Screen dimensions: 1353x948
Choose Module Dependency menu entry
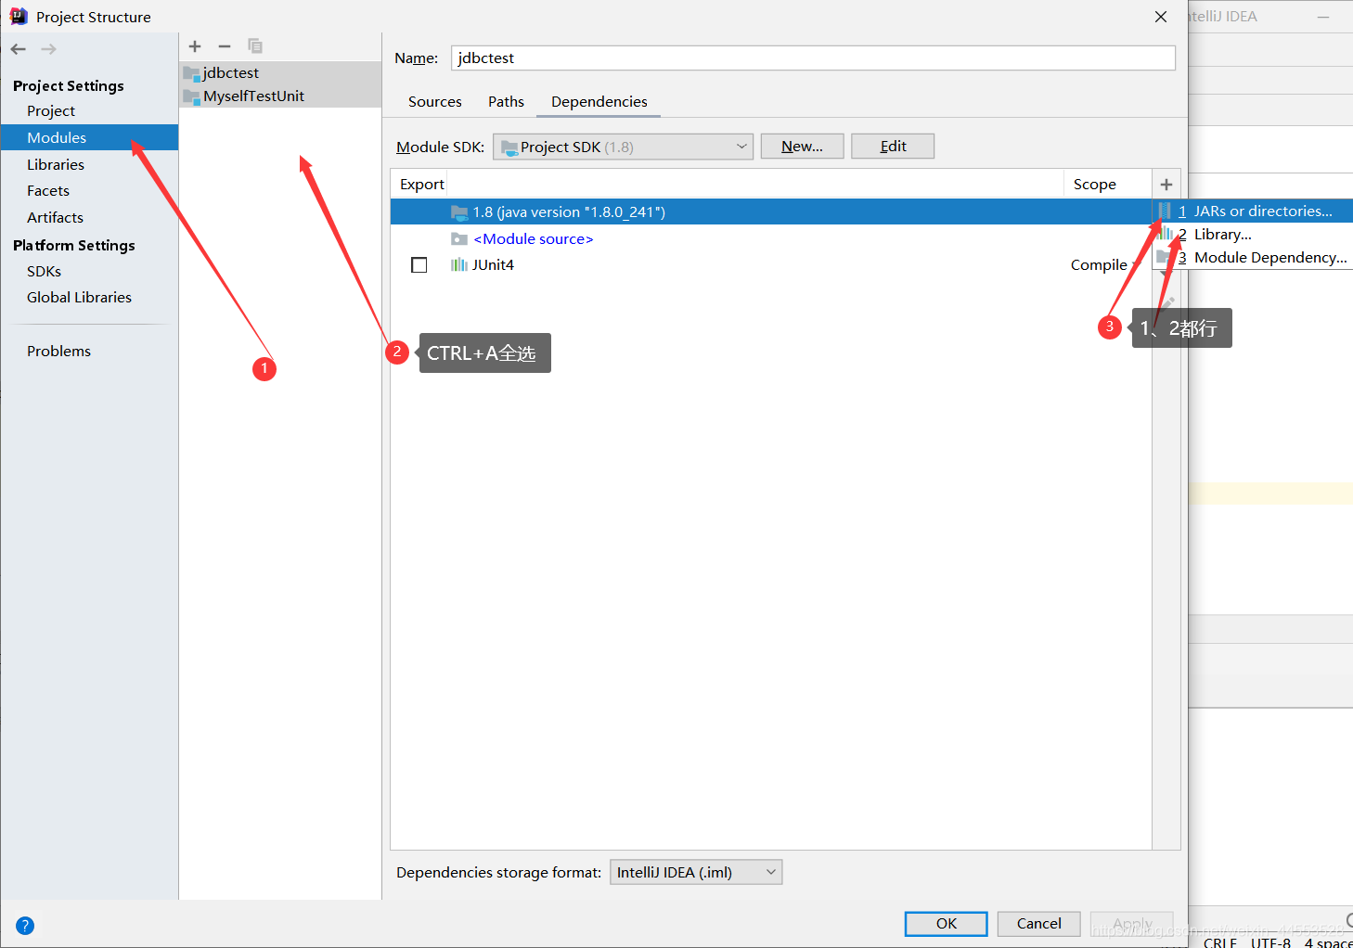[1253, 258]
